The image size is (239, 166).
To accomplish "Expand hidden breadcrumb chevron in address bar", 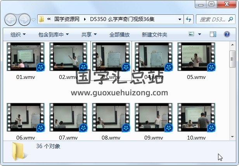I will pos(49,19).
